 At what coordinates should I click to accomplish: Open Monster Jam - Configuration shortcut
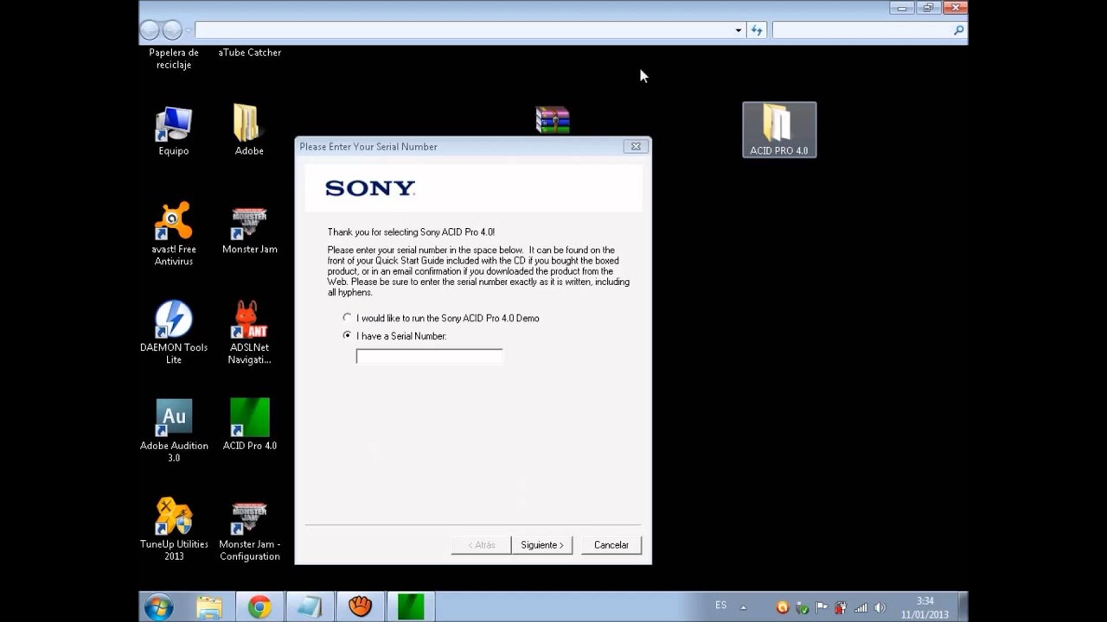click(249, 529)
